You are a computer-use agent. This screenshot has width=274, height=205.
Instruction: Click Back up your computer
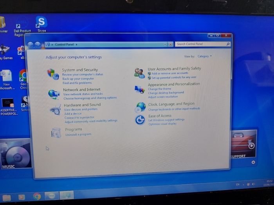coord(78,79)
